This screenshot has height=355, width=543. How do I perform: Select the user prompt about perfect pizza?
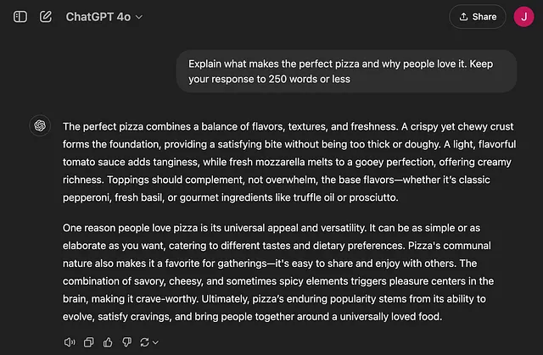point(346,71)
